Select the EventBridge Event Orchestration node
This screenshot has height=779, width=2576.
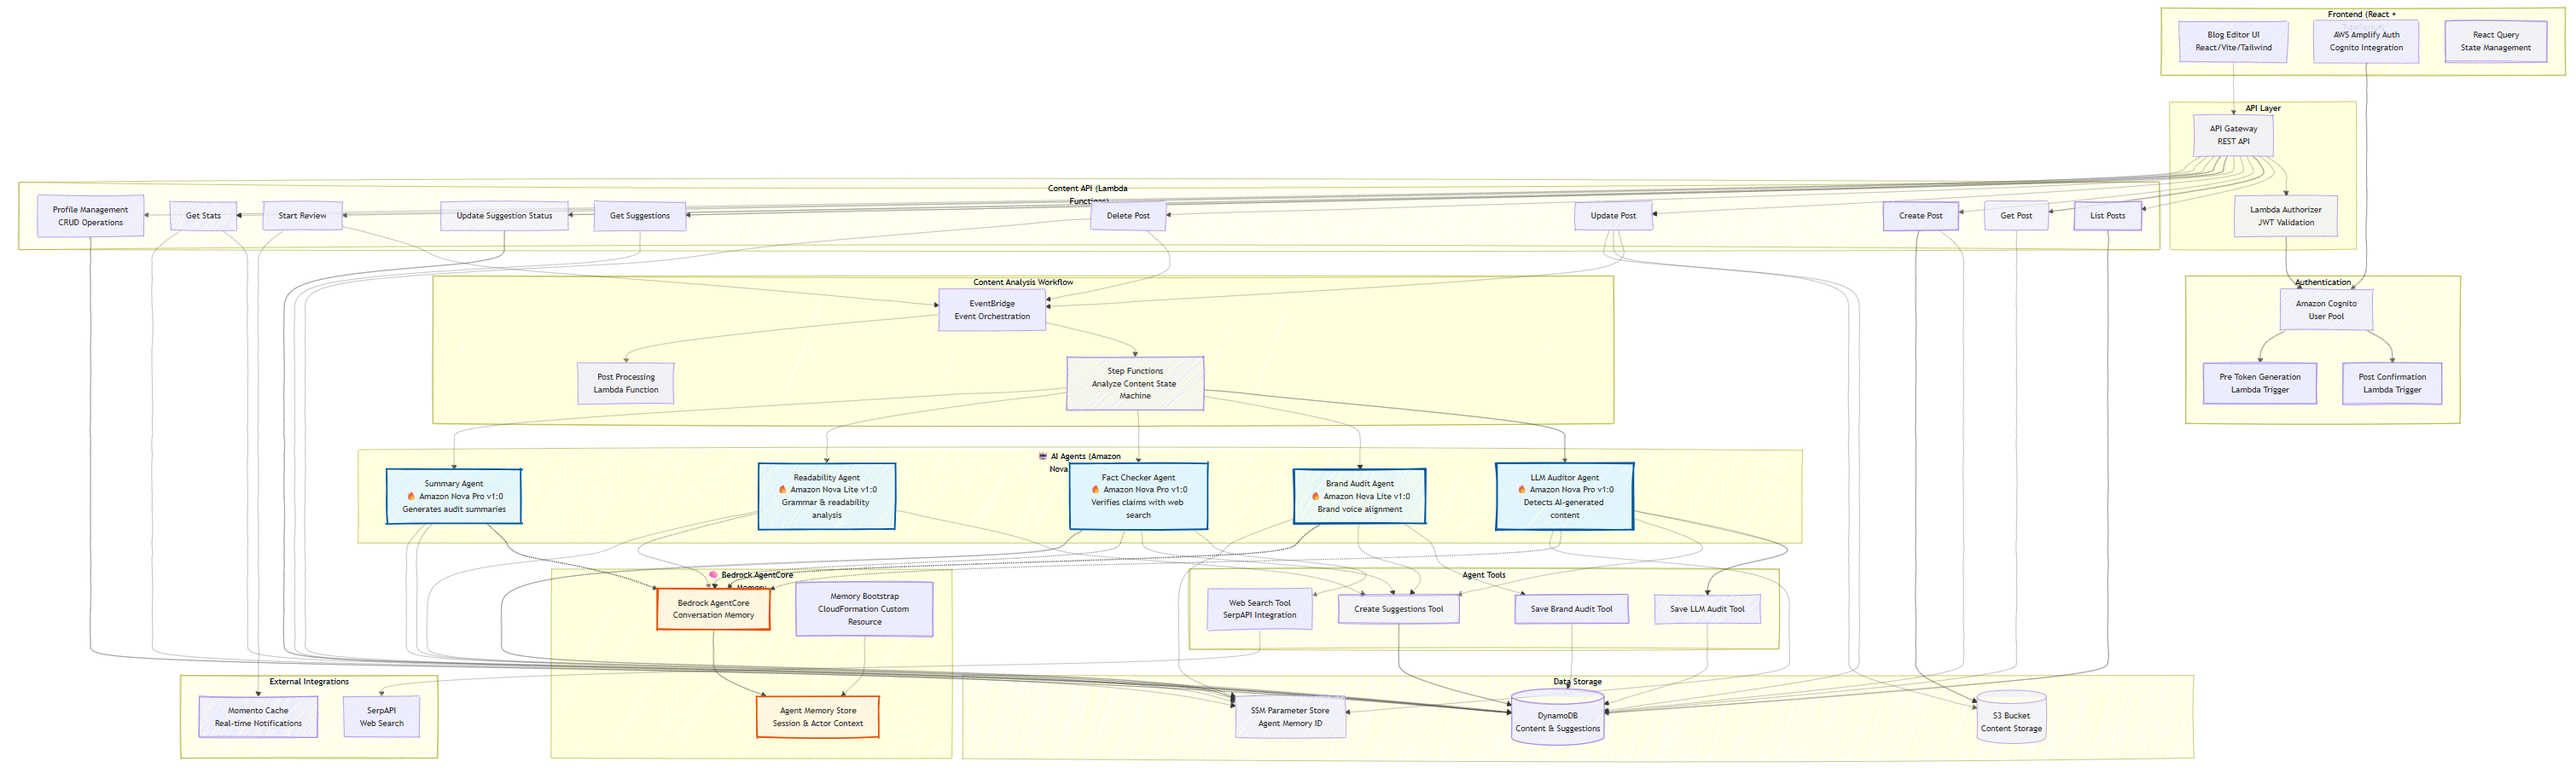point(991,310)
